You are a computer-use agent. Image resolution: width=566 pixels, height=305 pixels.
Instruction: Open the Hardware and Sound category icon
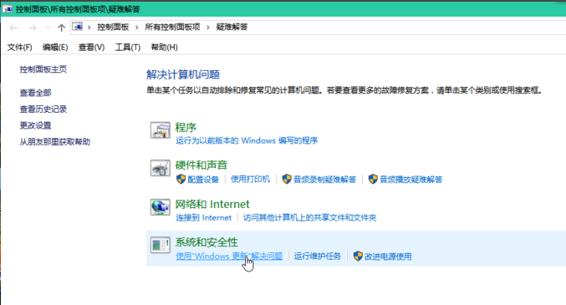coord(161,168)
